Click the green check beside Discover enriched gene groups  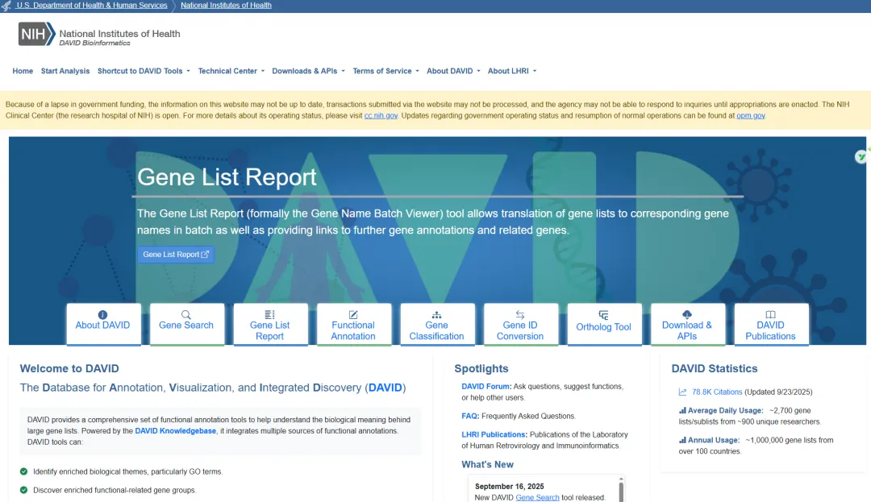23,490
